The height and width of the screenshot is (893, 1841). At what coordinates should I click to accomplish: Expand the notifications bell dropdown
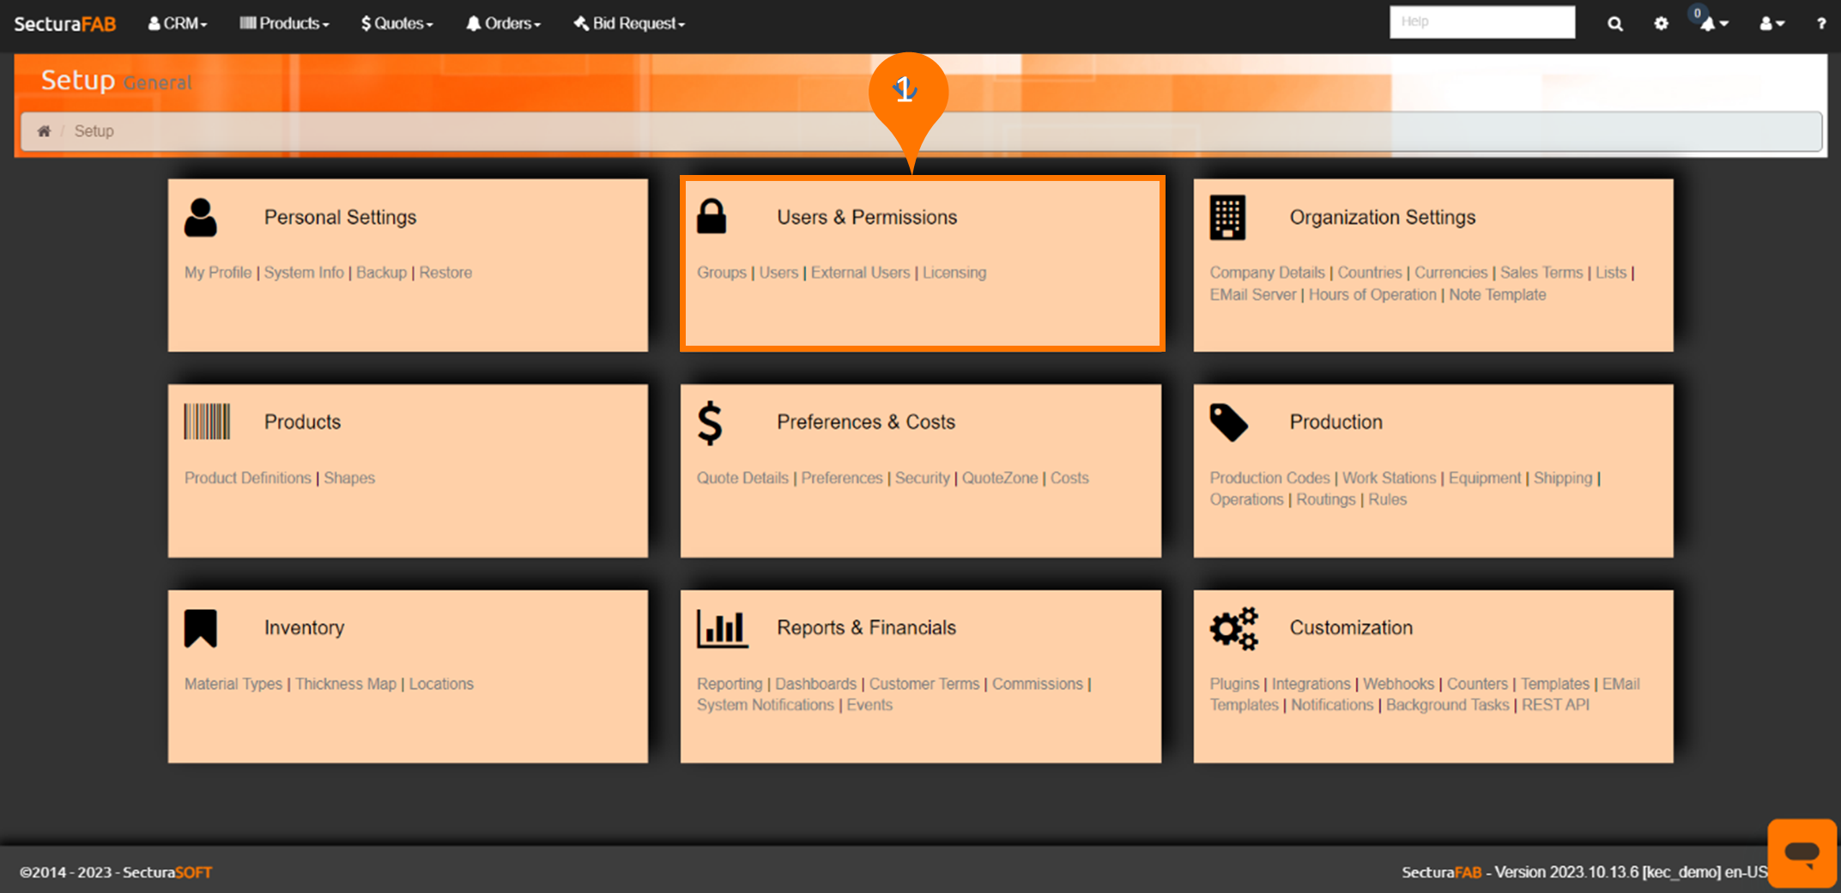click(x=1713, y=24)
